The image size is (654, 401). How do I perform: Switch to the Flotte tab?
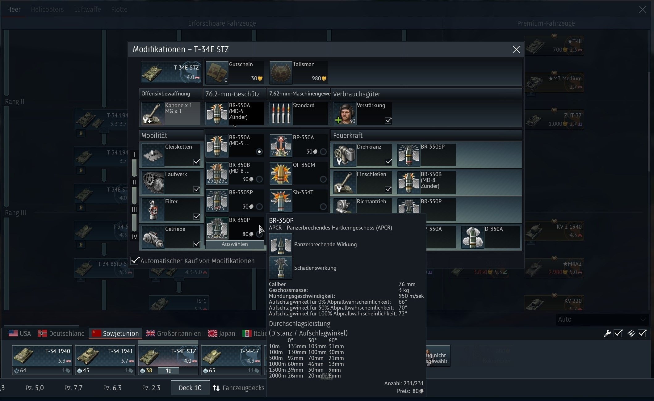coord(119,9)
